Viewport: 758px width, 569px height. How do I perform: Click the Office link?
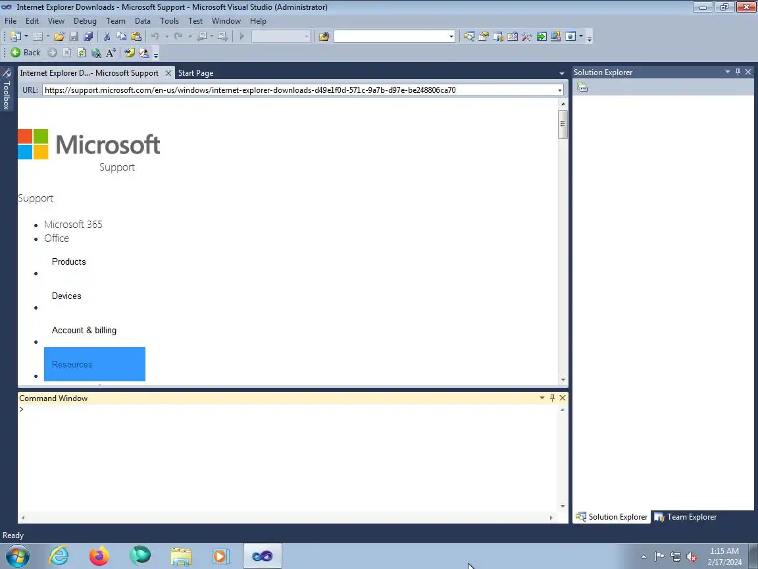[x=57, y=238]
